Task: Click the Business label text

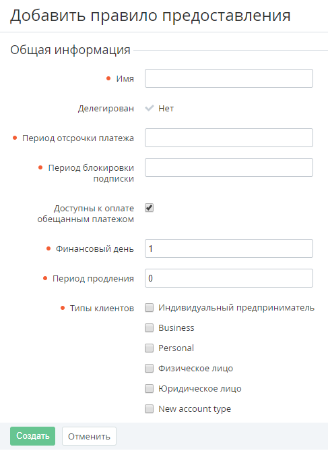Action: [x=176, y=328]
